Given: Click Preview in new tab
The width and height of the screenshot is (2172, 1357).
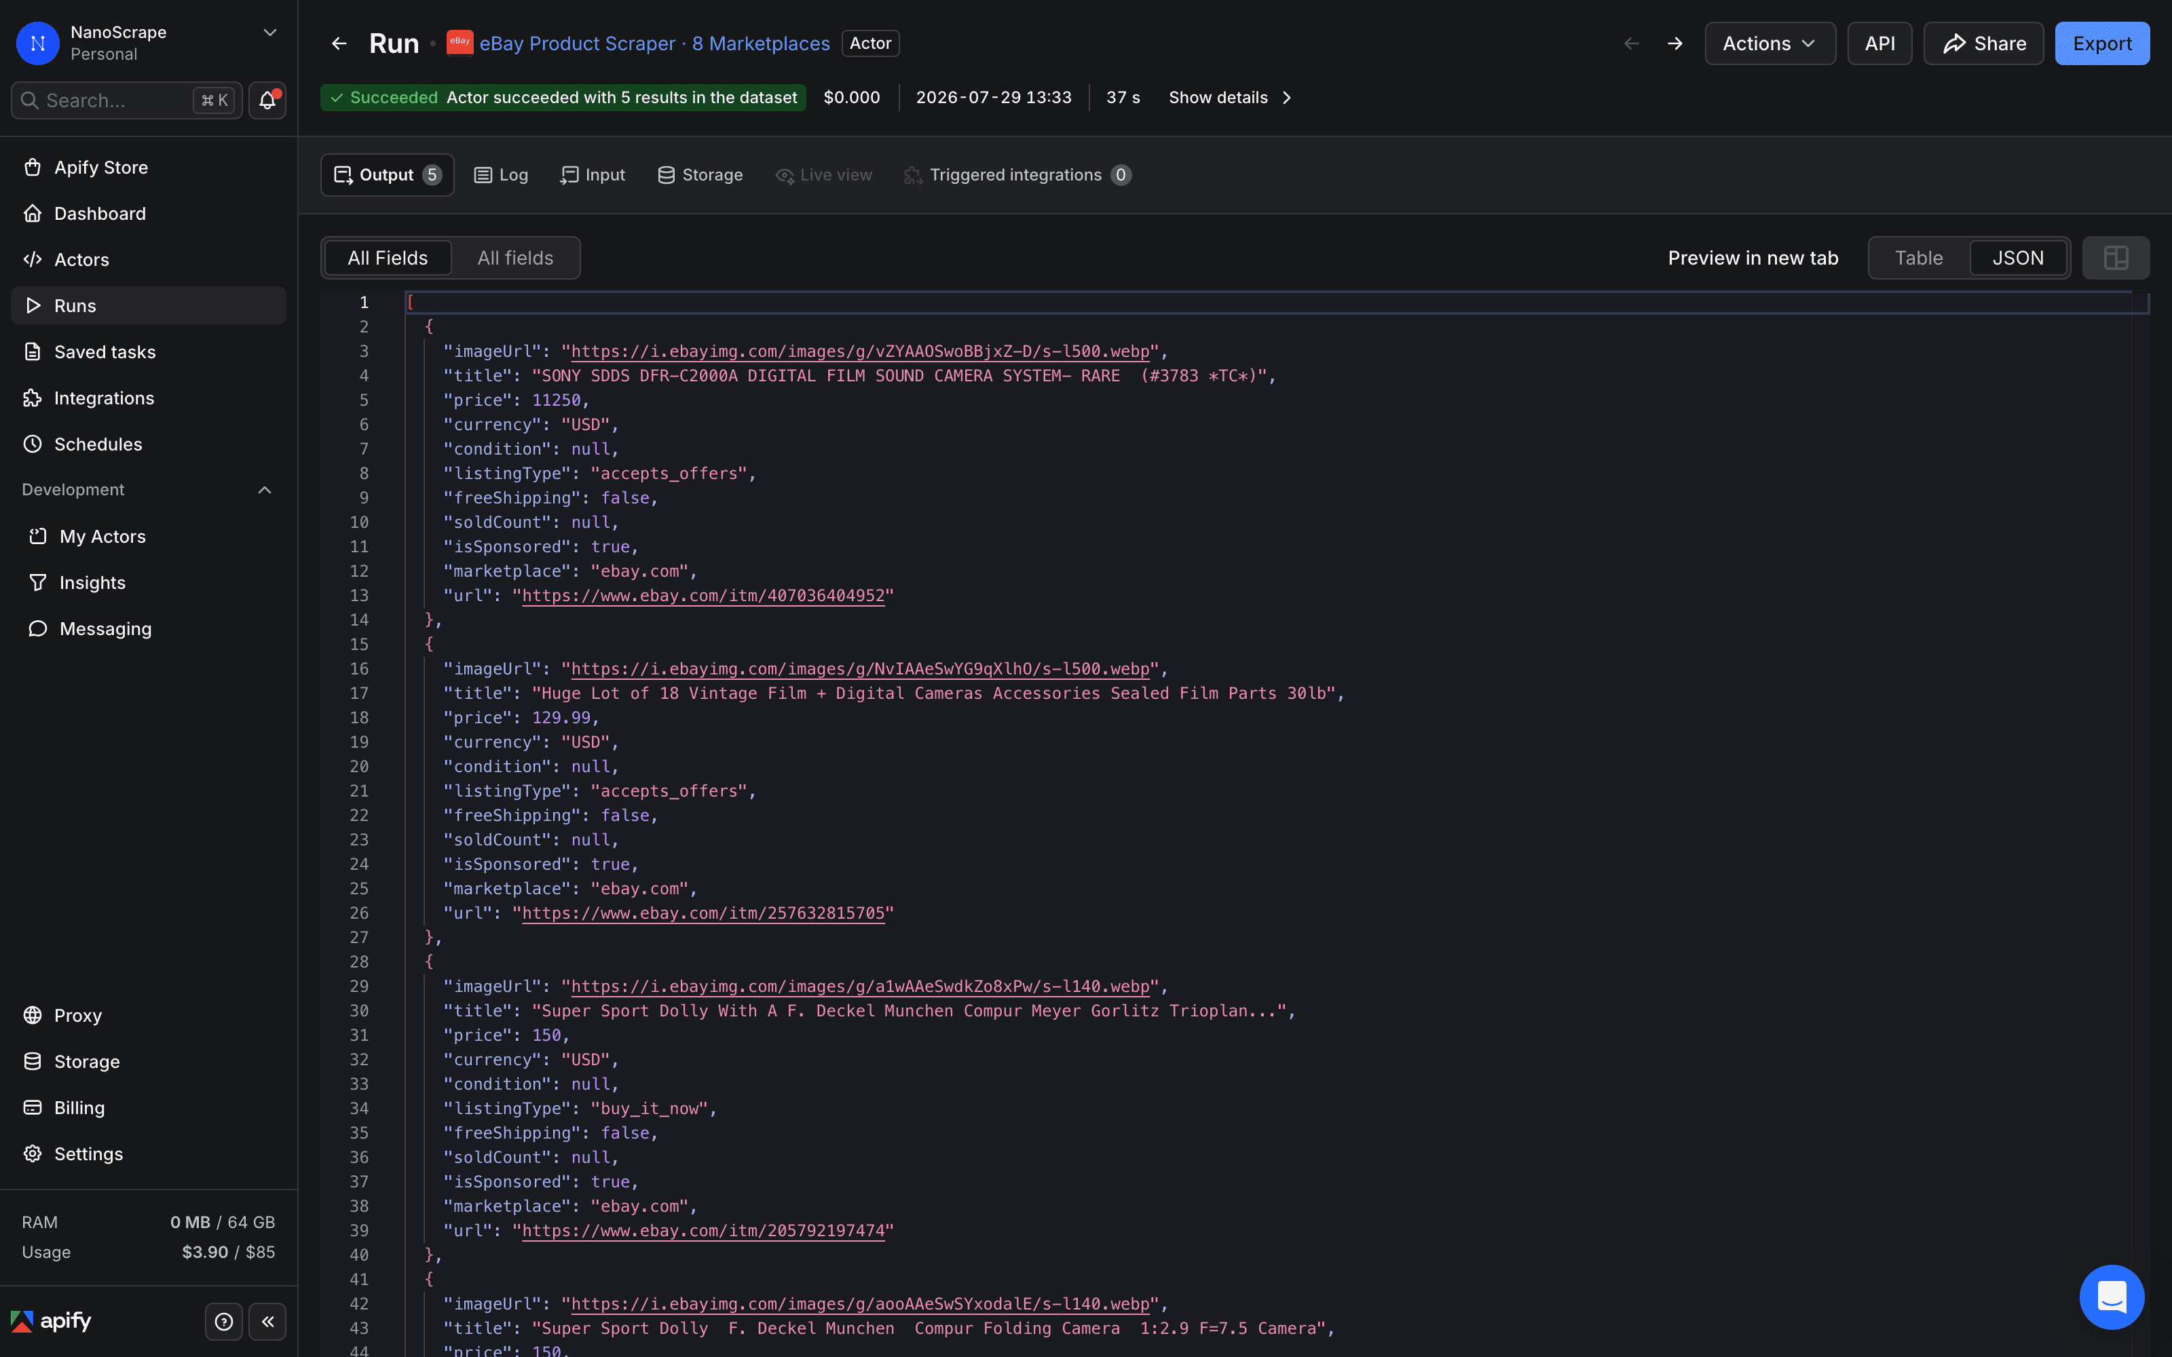Looking at the screenshot, I should click(x=1753, y=259).
